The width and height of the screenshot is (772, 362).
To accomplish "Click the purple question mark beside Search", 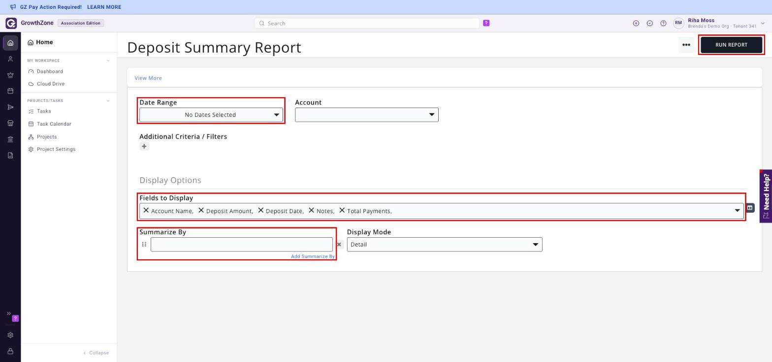I will coord(486,23).
